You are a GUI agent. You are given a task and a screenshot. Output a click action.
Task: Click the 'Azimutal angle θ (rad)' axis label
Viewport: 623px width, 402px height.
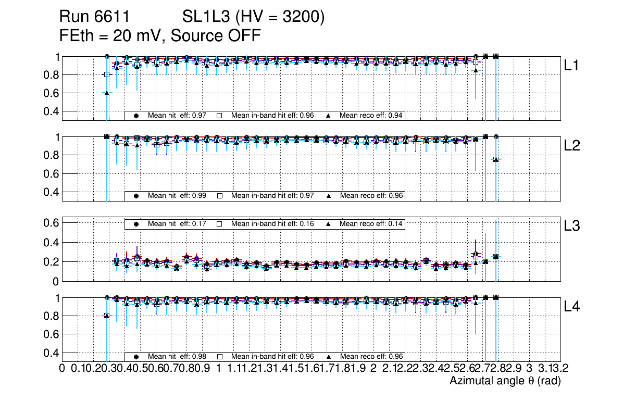point(505,381)
